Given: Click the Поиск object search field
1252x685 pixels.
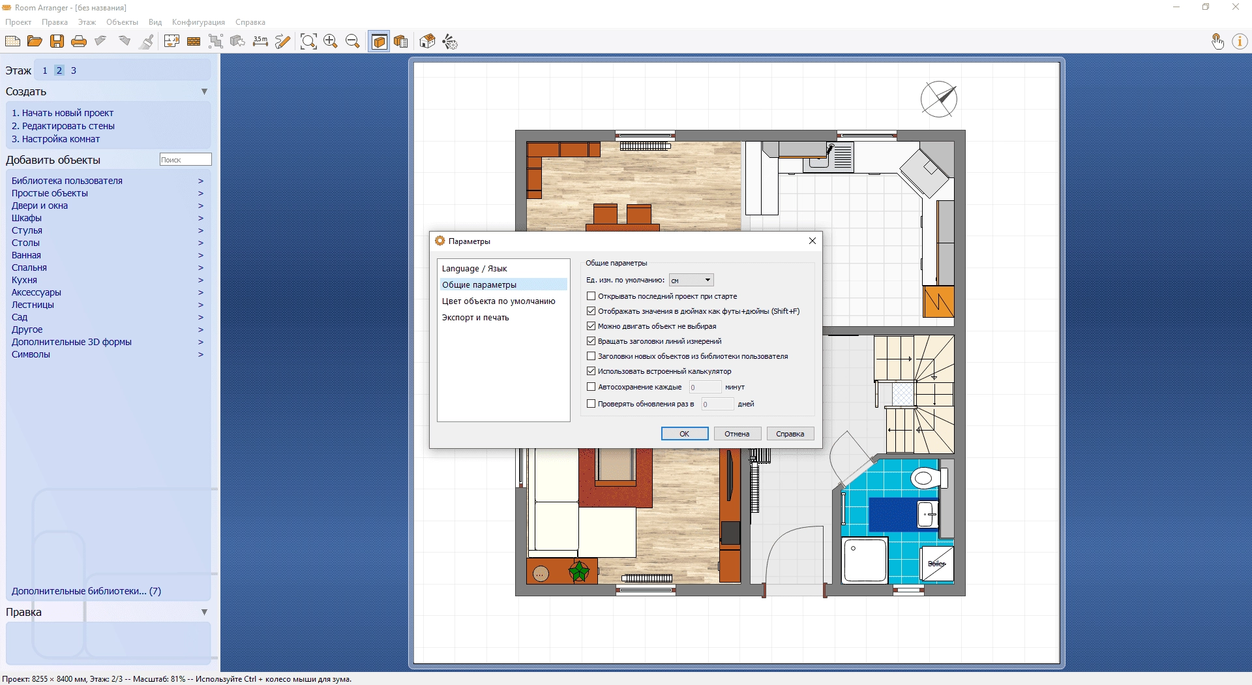Looking at the screenshot, I should pos(186,160).
